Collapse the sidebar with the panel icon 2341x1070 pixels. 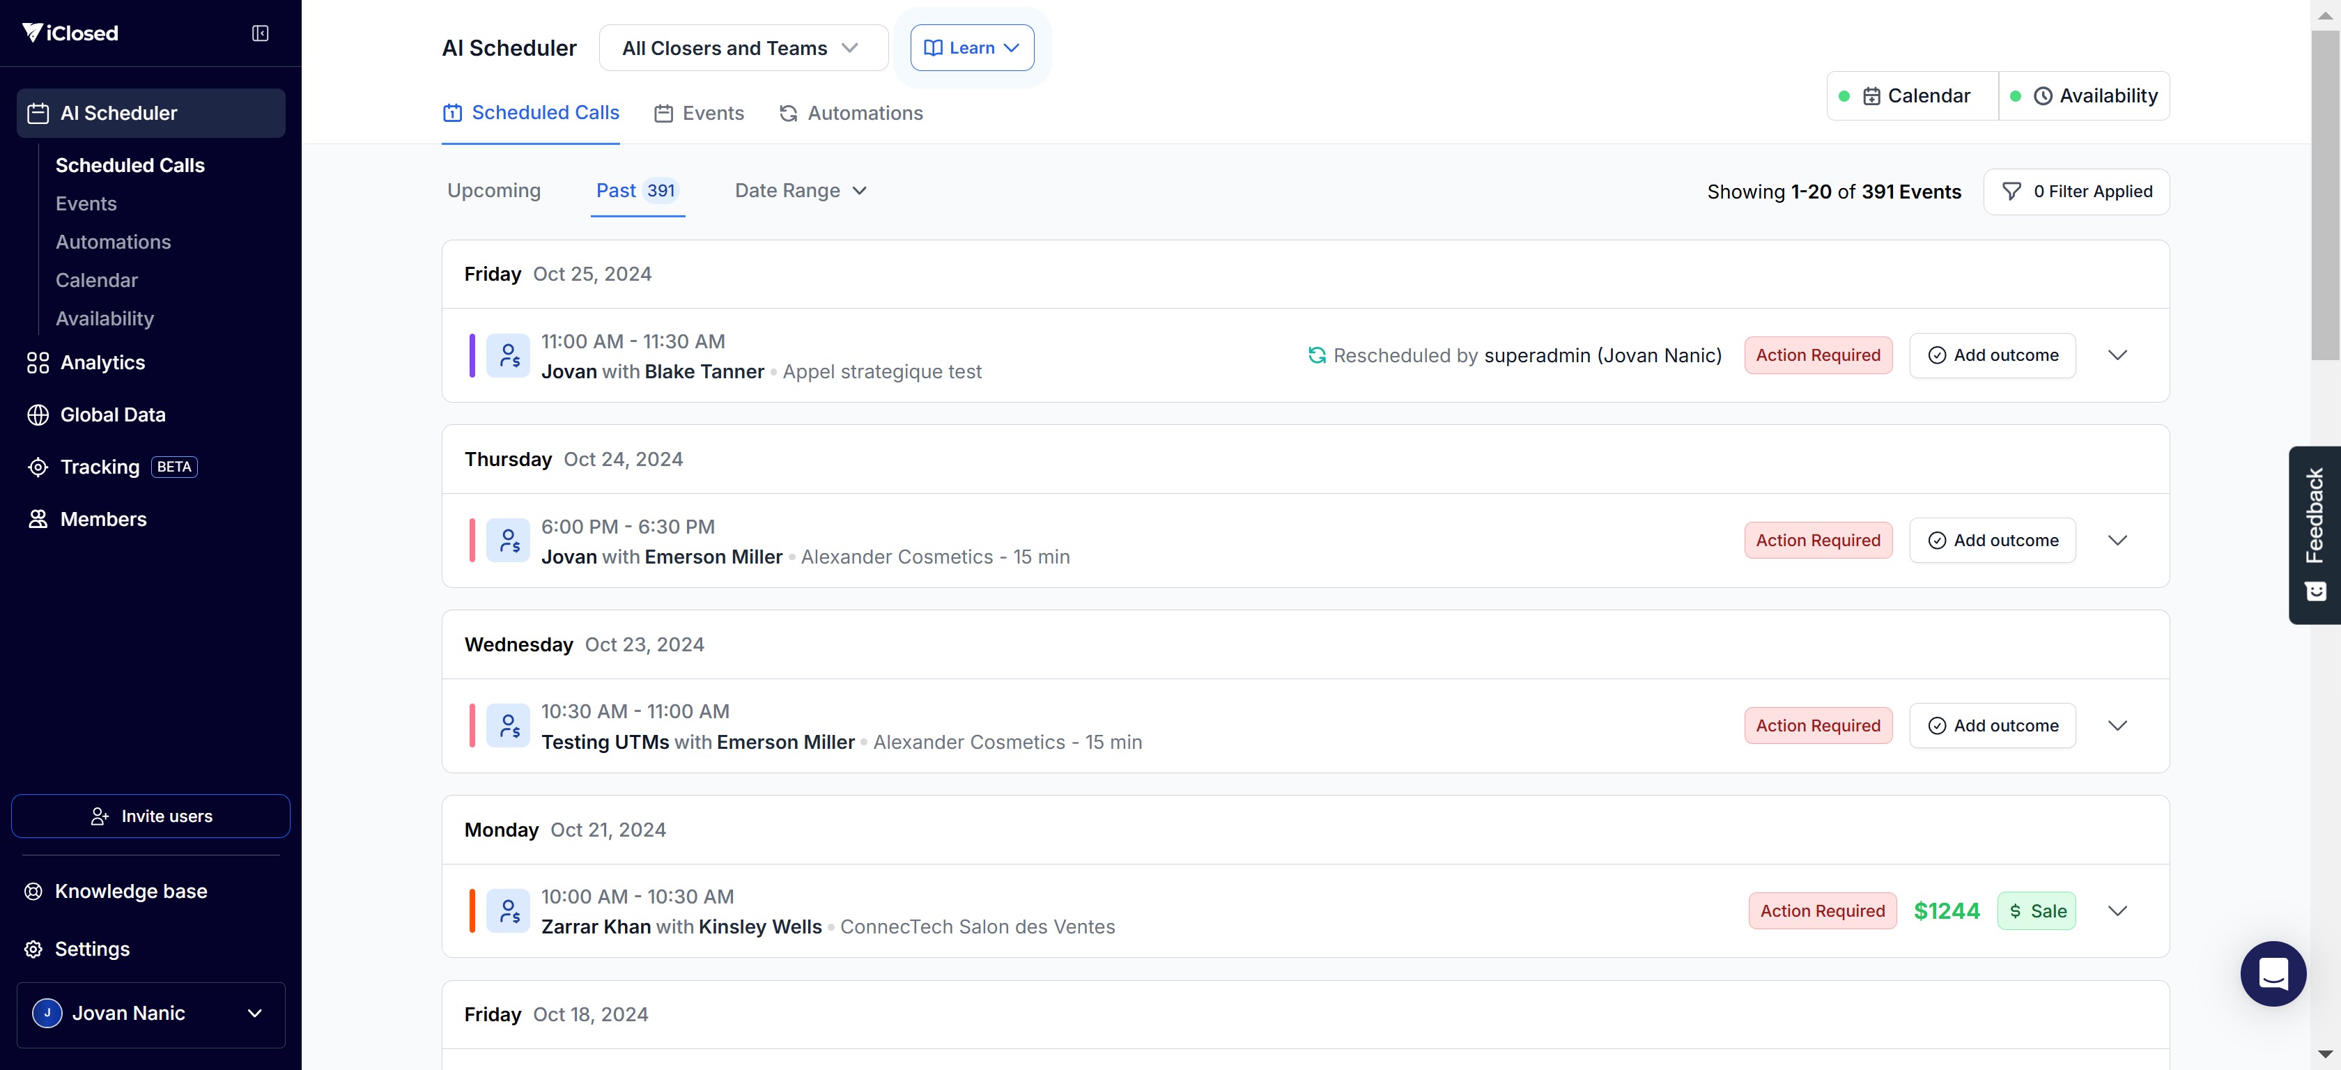260,33
